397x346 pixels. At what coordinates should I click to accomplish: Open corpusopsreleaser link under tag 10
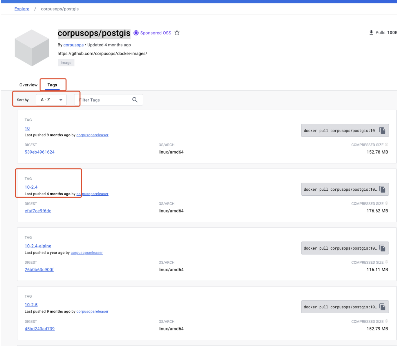pos(92,135)
